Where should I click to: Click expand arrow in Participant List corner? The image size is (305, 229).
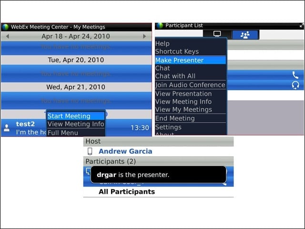pos(302,25)
